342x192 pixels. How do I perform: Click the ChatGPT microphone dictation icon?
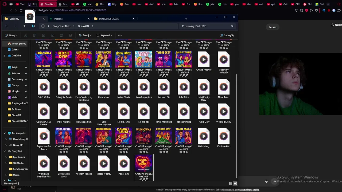tap(266, 181)
